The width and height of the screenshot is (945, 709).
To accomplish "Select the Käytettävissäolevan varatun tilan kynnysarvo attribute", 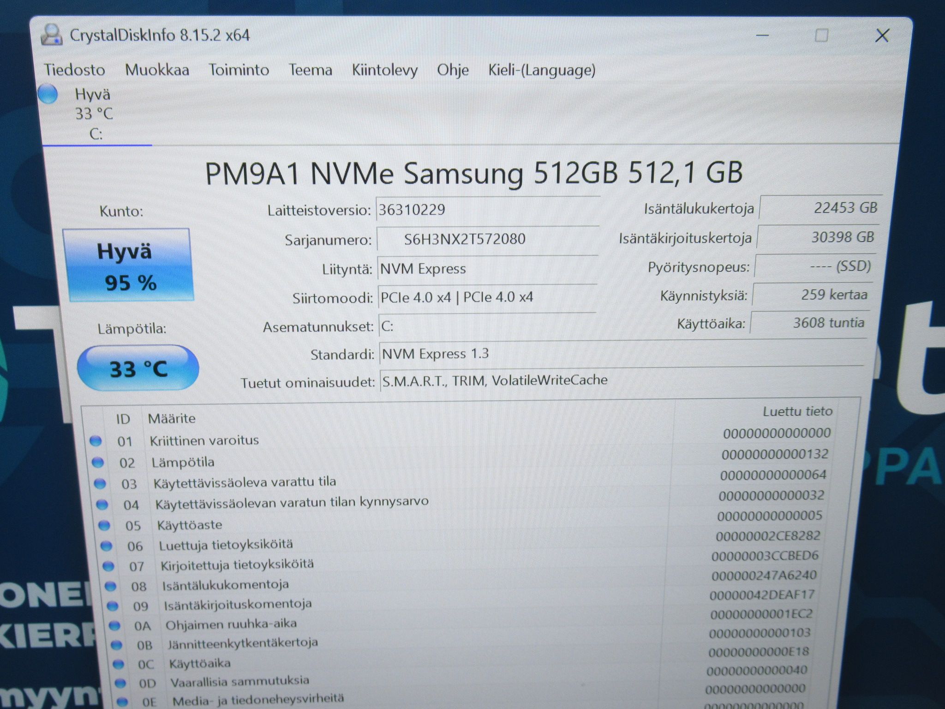I will tap(292, 503).
